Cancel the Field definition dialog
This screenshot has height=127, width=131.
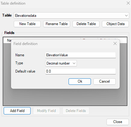tap(104, 81)
